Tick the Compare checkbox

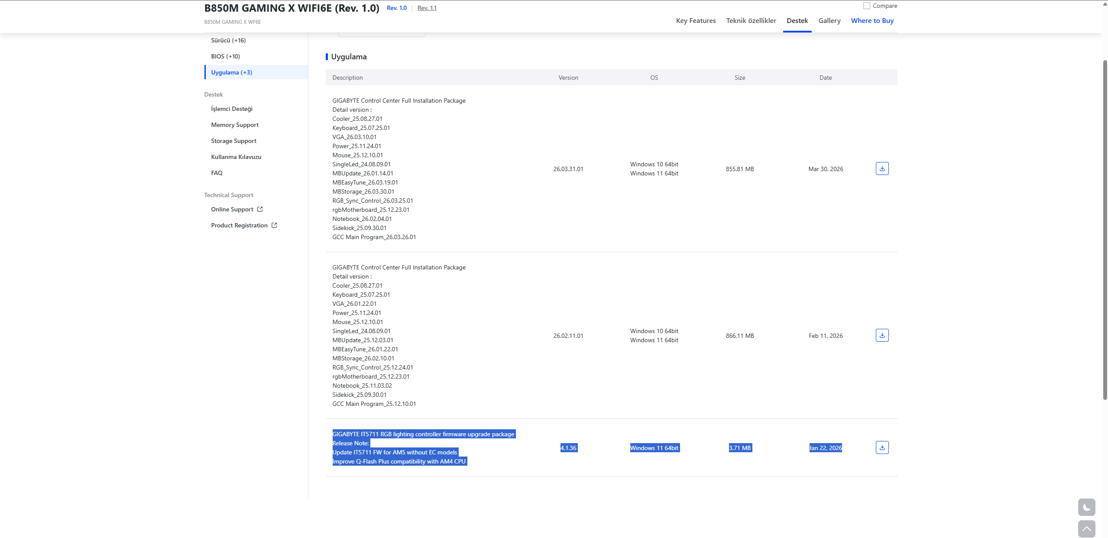(x=867, y=6)
